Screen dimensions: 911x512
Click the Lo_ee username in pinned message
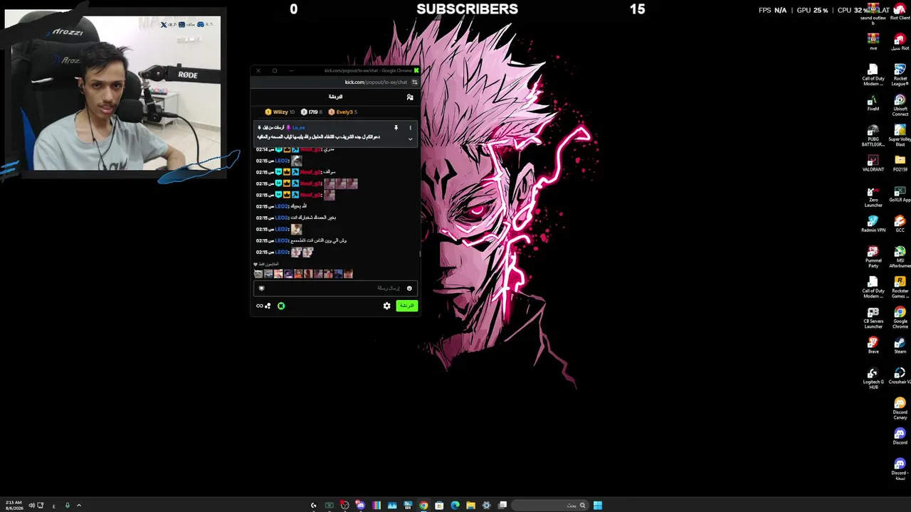[x=298, y=128]
